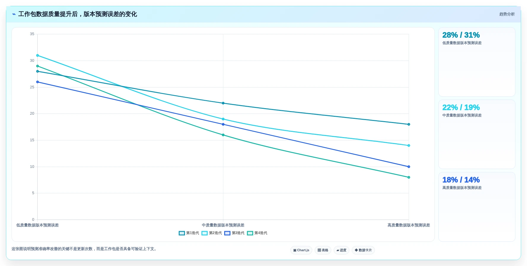
Task: Toggle the 第1迭代 legend swatch
Action: [x=182, y=233]
